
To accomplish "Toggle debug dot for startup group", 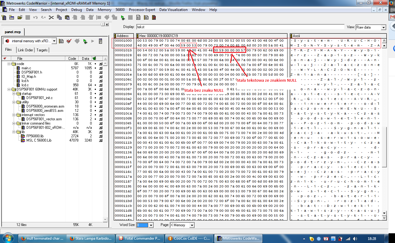I will coord(95,94).
